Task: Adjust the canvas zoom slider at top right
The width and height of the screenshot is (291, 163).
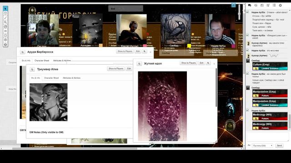Action: tap(239, 12)
